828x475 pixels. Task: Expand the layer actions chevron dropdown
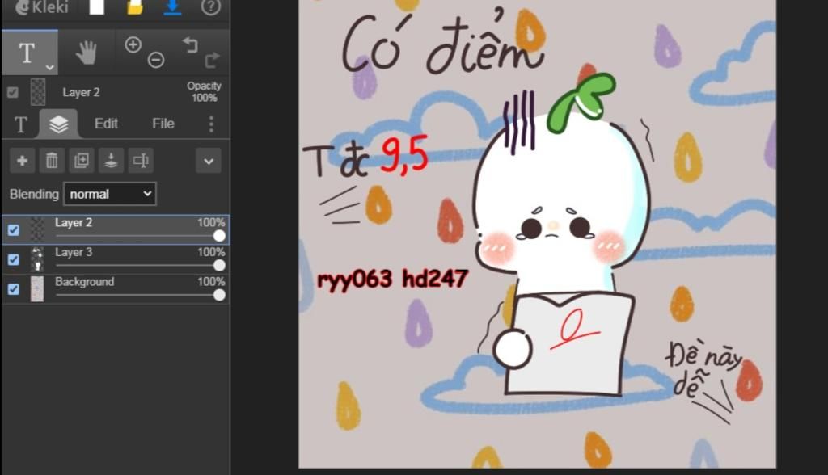point(209,161)
